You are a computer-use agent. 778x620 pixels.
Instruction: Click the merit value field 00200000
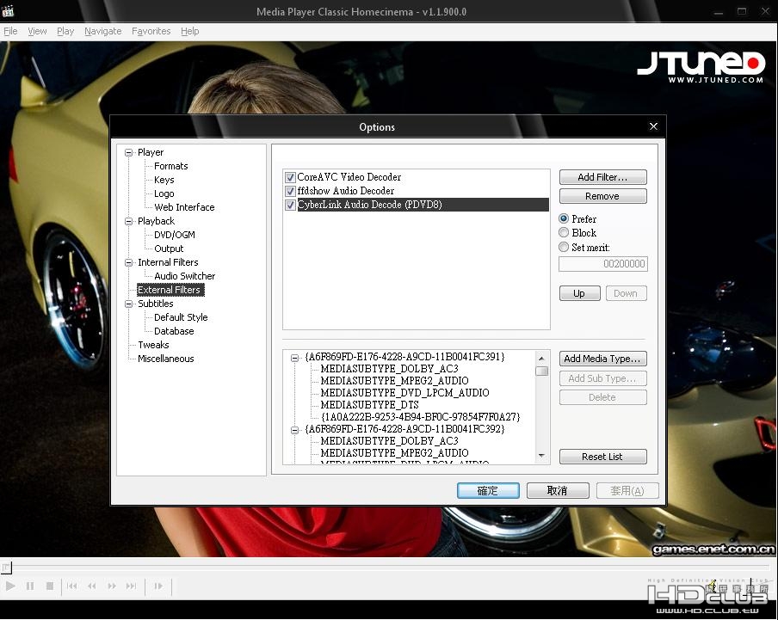(602, 264)
